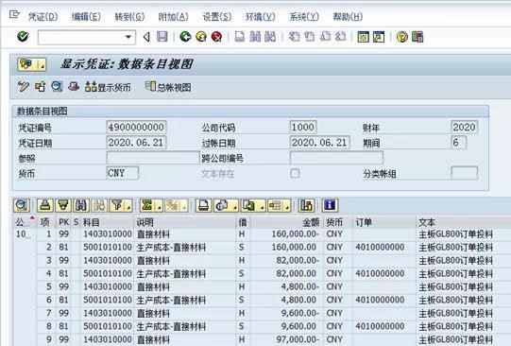511x346 pixels.
Task: Click the Generate Shortcut icon
Action: tap(379, 37)
